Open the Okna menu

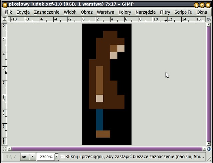(x=202, y=12)
